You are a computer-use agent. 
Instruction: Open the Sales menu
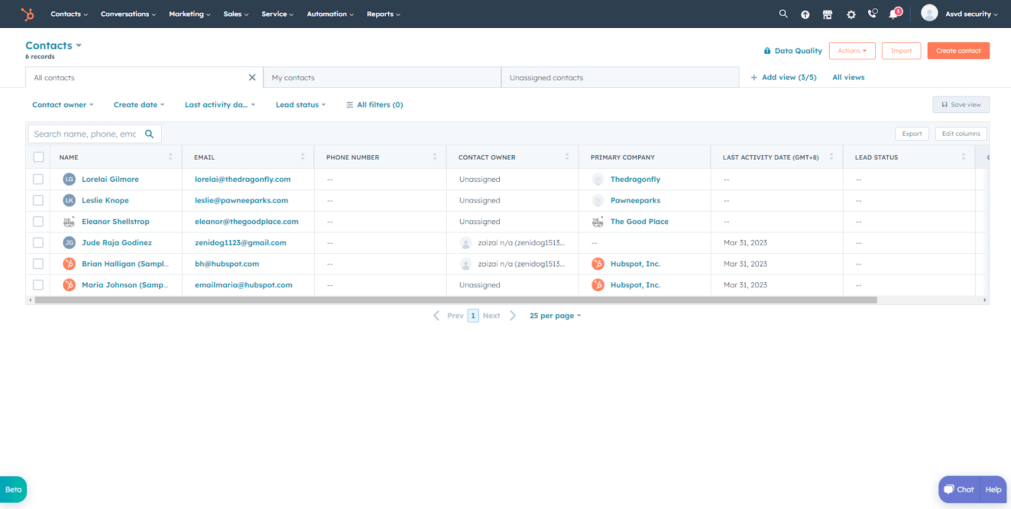pyautogui.click(x=236, y=14)
